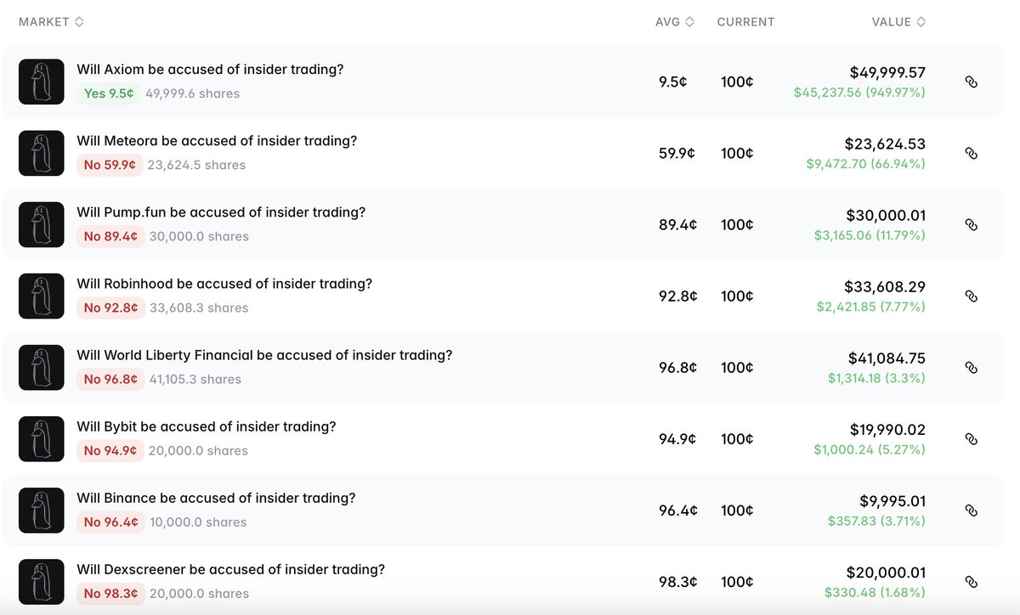Click the green 'Yes 9.5¢' position badge
This screenshot has width=1020, height=615.
(109, 93)
